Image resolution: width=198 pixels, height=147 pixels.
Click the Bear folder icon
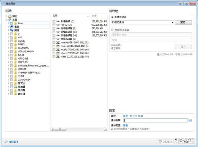tap(16, 23)
